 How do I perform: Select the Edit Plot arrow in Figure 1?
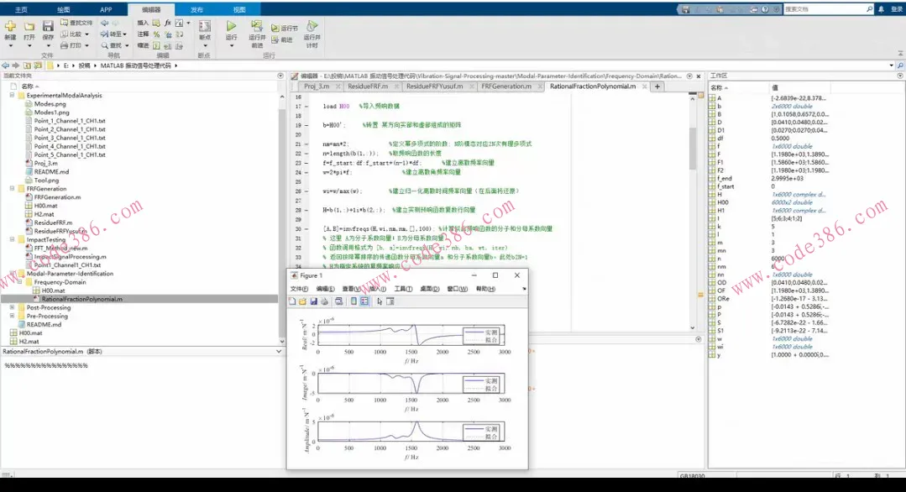click(x=380, y=301)
